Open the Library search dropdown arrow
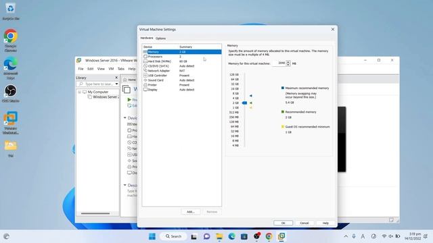Viewport: 433px width, 243px height. 116,84
